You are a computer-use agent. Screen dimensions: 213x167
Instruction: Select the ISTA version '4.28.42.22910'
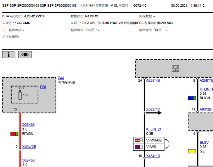[x=34, y=16]
